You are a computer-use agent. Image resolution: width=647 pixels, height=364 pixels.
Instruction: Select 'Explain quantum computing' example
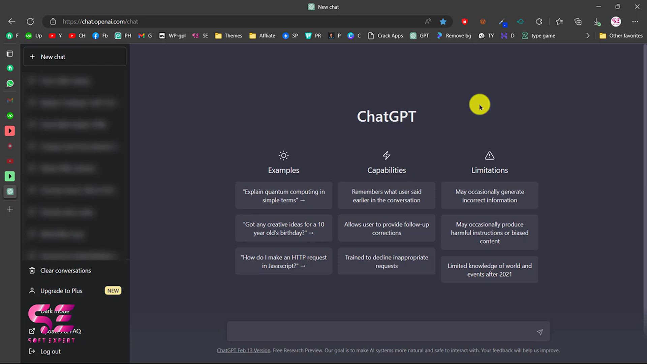coord(284,196)
